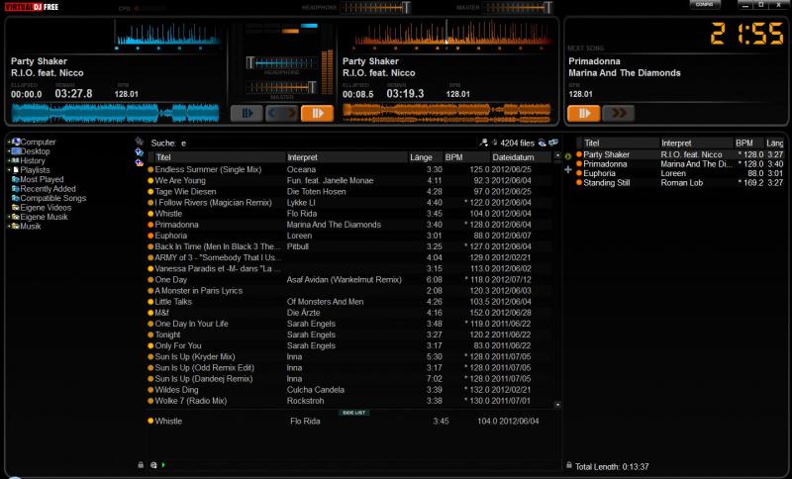Viewport: 792px width, 479px height.
Task: Expand the Eigene Musik folder
Action: tap(9, 217)
